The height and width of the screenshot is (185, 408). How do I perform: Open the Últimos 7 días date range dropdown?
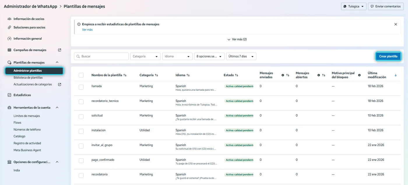pos(241,56)
